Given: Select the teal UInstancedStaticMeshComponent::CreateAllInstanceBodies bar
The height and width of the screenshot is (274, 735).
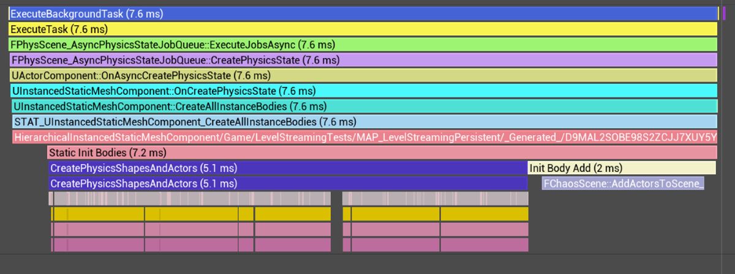Looking at the screenshot, I should (x=363, y=106).
